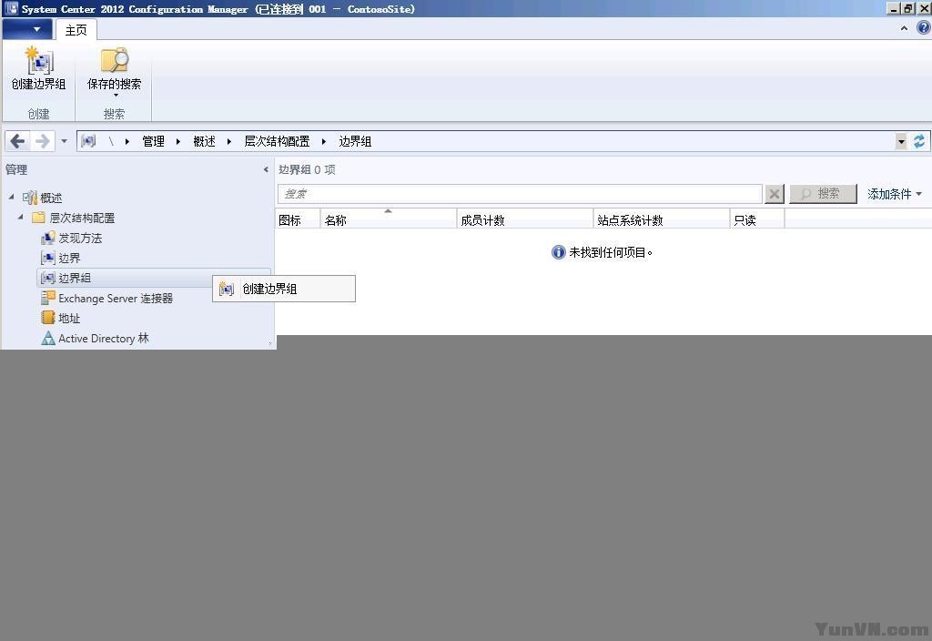
Task: Sort by the 只读 column header
Action: (x=757, y=220)
